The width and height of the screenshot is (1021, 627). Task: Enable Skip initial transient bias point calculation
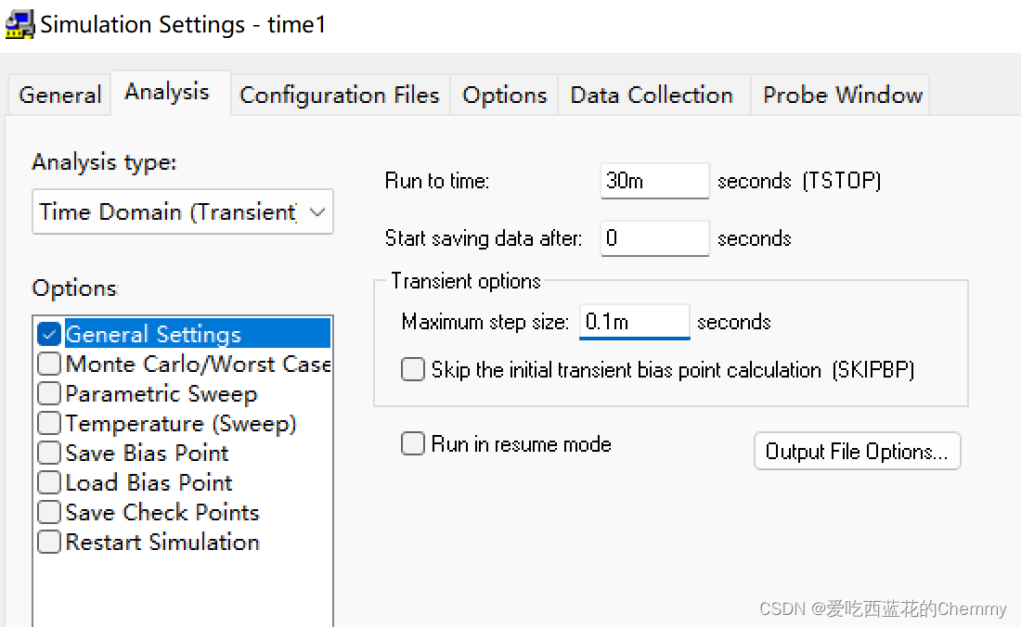pyautogui.click(x=413, y=370)
